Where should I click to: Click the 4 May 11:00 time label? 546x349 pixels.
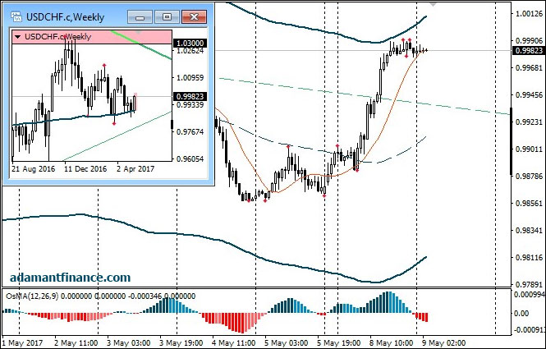(x=234, y=343)
